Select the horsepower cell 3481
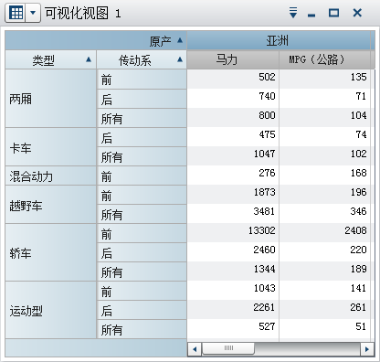This screenshot has height=362, width=380. pyautogui.click(x=233, y=213)
